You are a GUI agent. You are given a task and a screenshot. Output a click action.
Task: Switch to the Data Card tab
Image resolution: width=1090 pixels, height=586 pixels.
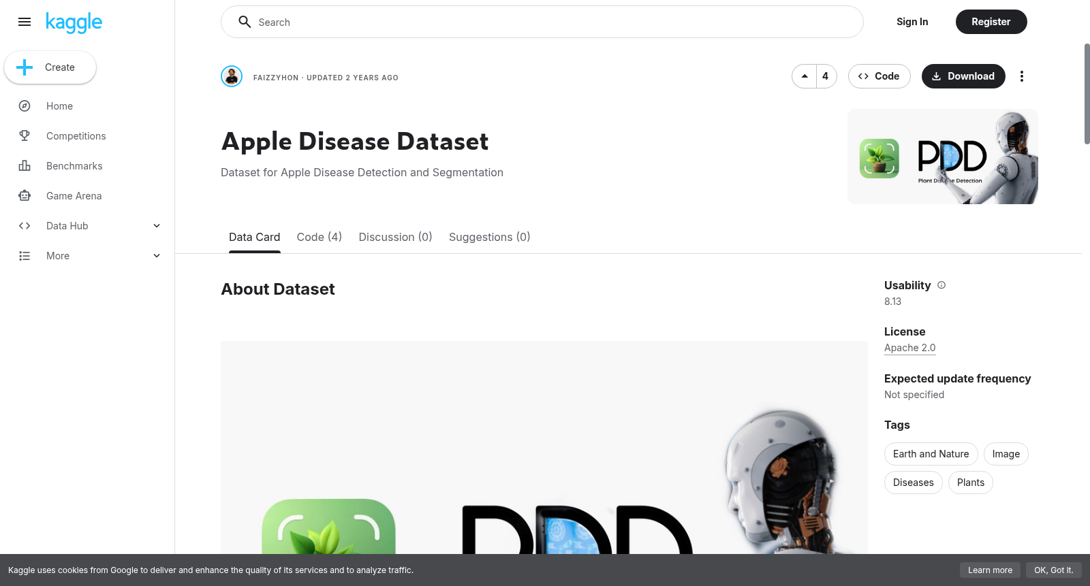point(255,237)
